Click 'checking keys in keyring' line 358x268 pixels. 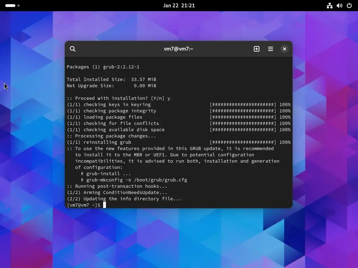(109, 105)
